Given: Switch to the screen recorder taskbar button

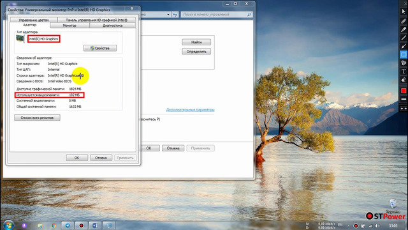Looking at the screenshot, I should point(82,226).
